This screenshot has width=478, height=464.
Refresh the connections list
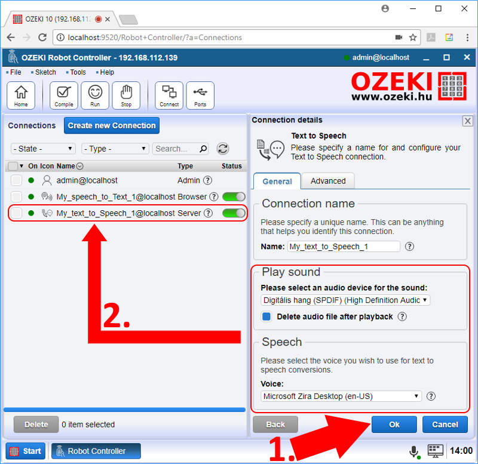pyautogui.click(x=223, y=149)
